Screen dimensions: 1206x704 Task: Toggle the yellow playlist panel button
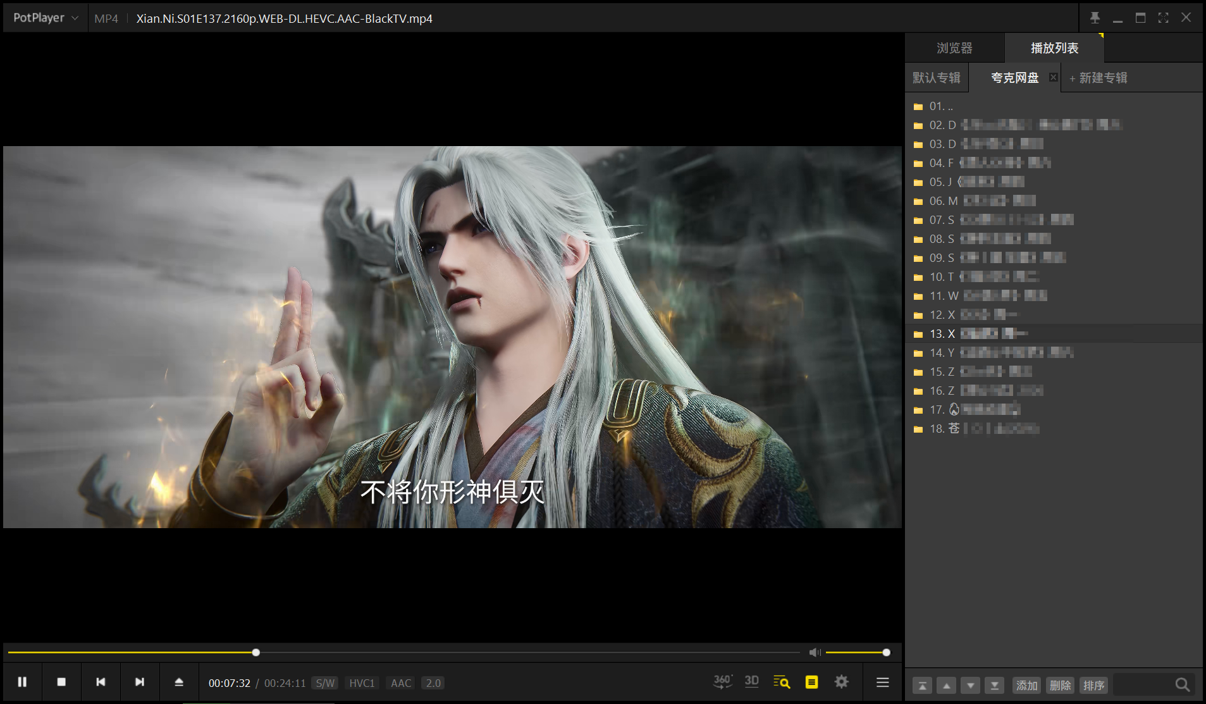tap(811, 682)
